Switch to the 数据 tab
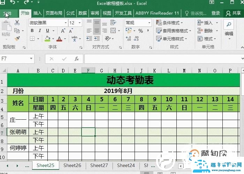The height and width of the screenshot is (174, 244). tap(83, 13)
